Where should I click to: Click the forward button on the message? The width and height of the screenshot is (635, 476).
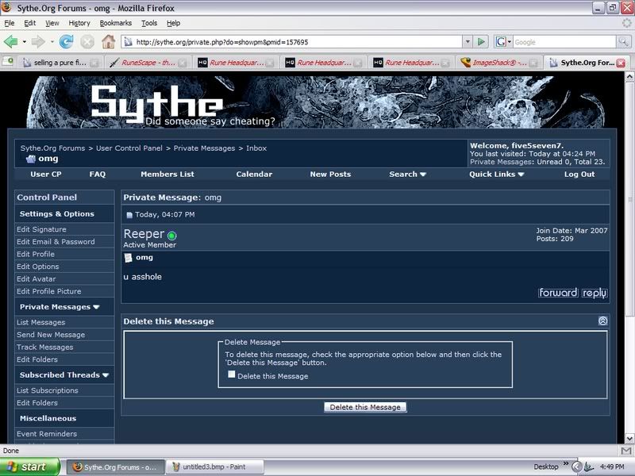point(558,293)
